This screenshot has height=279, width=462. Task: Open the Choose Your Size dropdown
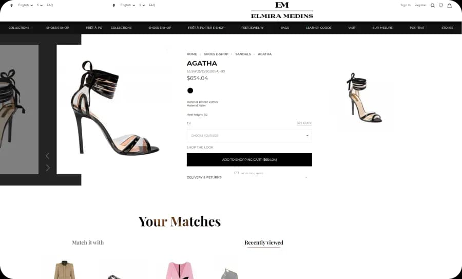pyautogui.click(x=249, y=136)
